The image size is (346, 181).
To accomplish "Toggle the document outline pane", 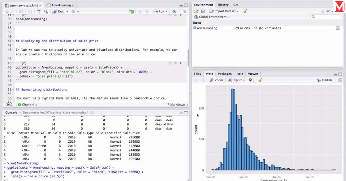I will [x=184, y=12].
